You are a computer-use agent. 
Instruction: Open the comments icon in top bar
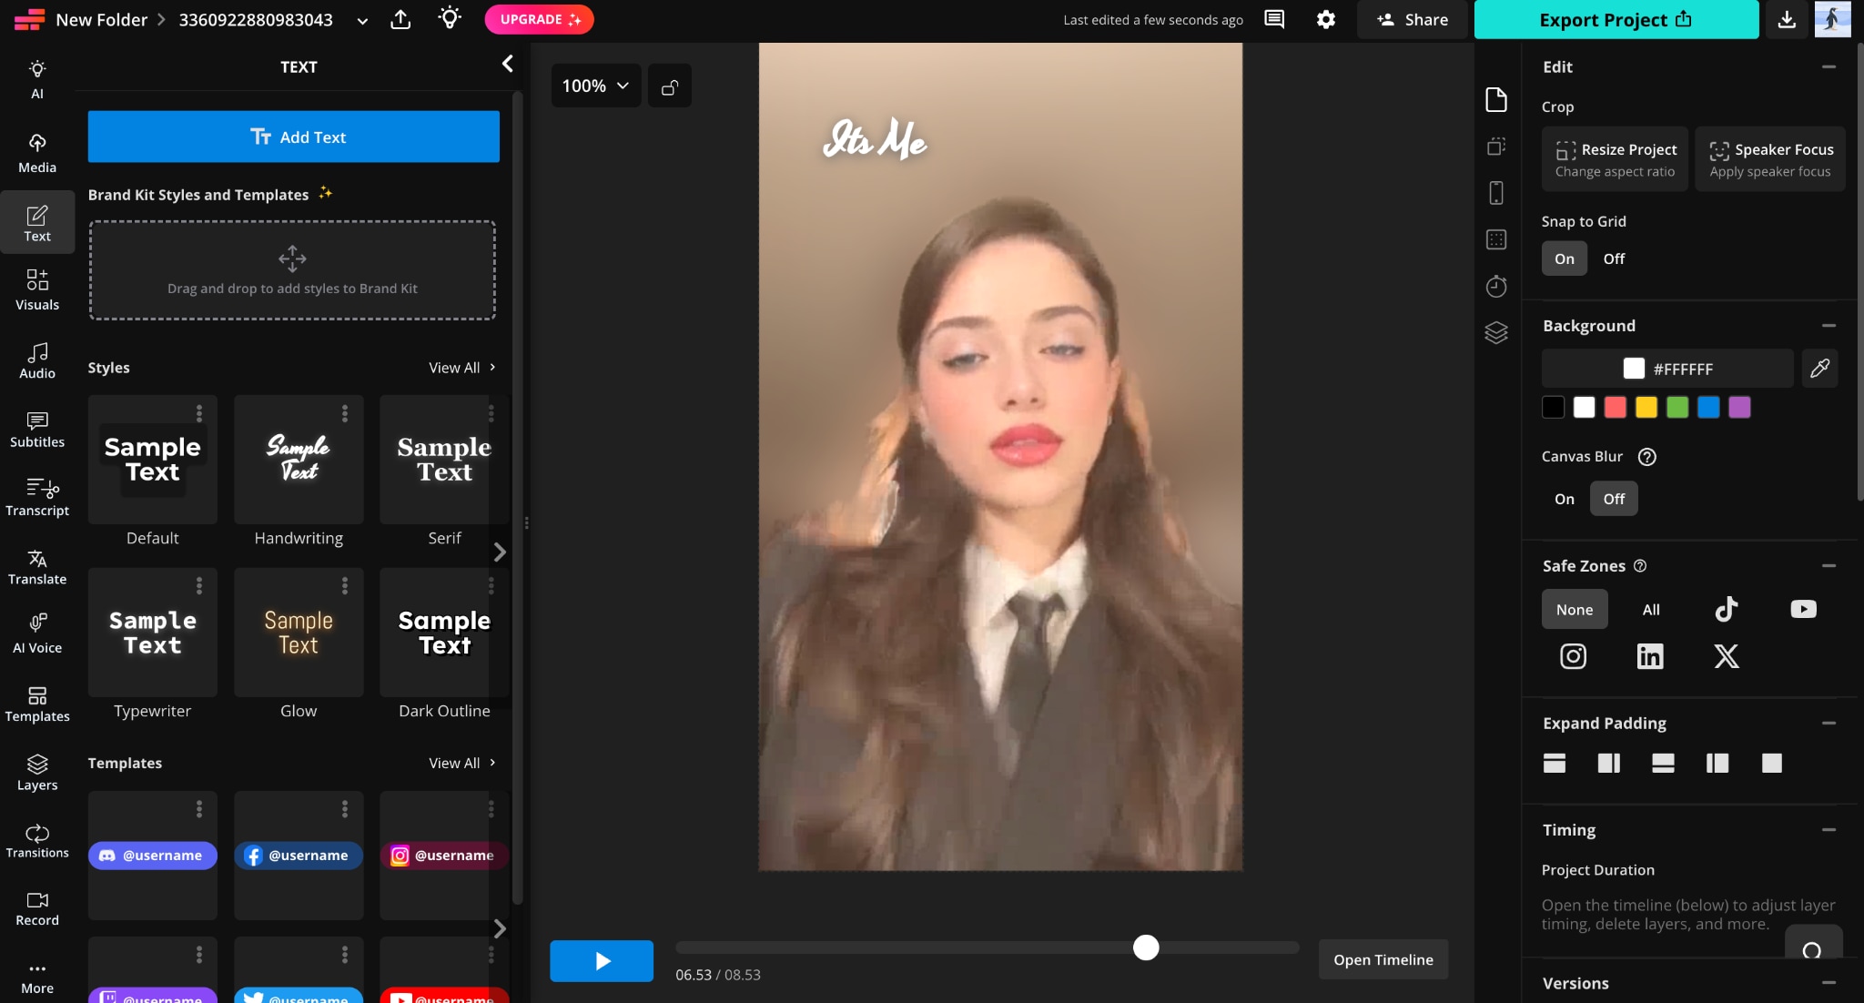[1274, 19]
